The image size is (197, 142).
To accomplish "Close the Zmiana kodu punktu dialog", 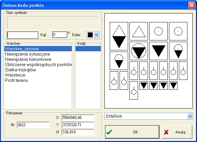I will pyautogui.click(x=192, y=5).
